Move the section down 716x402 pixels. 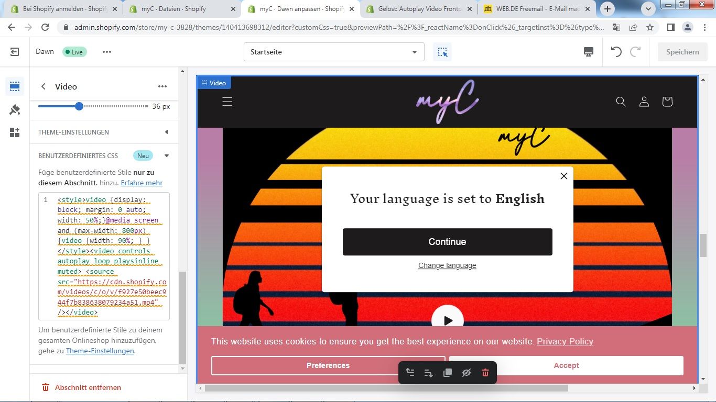coord(429,373)
